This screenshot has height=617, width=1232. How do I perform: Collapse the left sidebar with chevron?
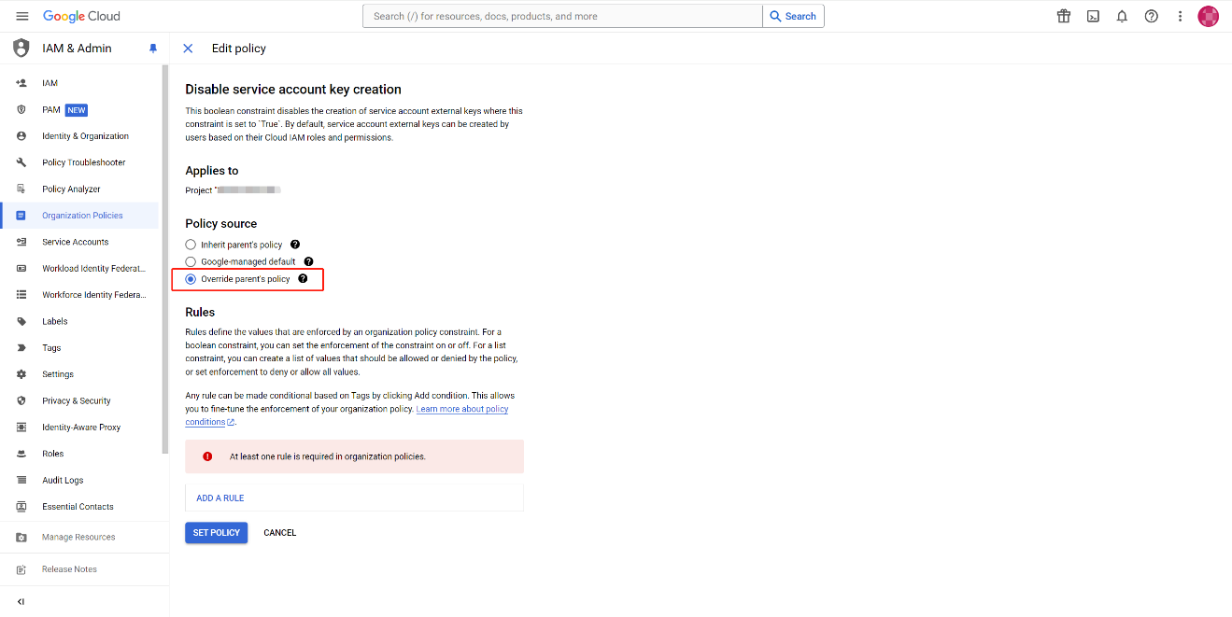21,601
